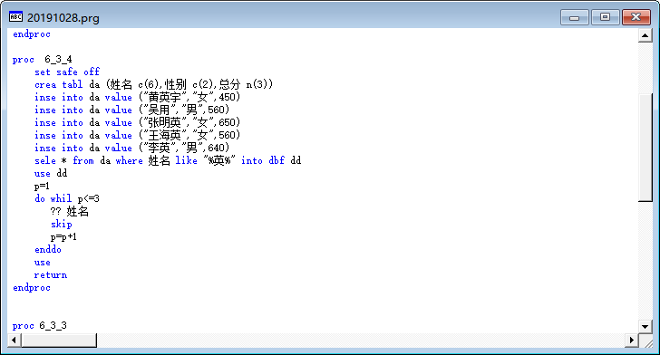Click the "skip" command line

coord(62,225)
